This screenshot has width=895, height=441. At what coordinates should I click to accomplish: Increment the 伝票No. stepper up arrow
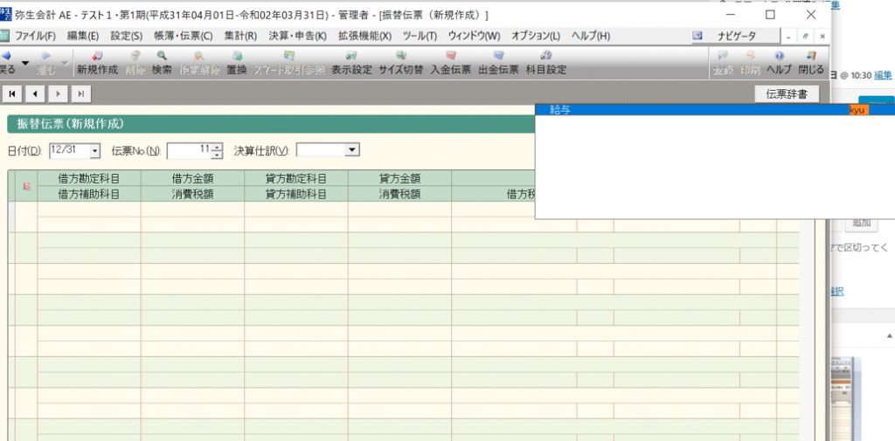tap(217, 147)
